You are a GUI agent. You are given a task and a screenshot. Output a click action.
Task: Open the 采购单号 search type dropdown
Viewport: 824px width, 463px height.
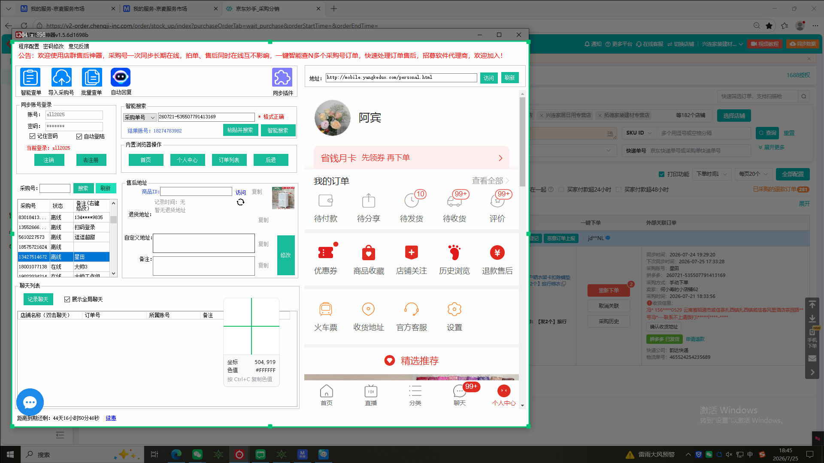[x=140, y=117]
